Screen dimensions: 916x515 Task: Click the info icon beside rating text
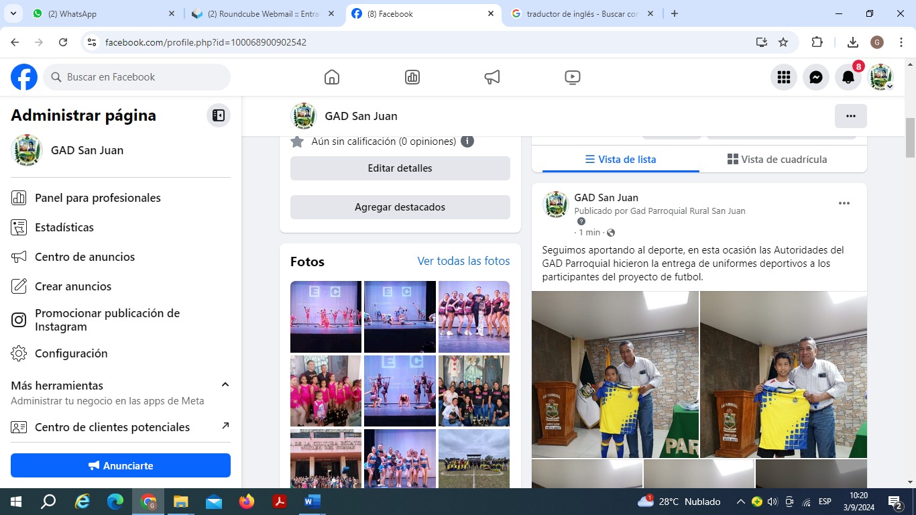point(467,141)
